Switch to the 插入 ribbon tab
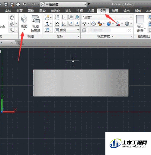 click(x=68, y=11)
